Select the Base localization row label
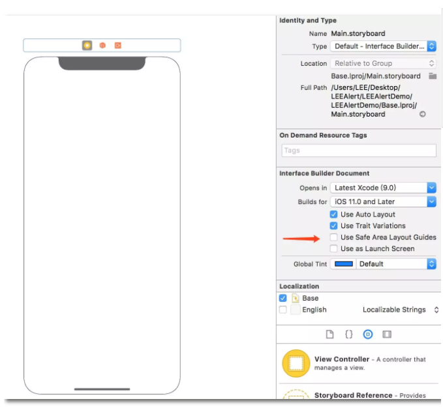Viewport: 443px width, 414px height. (x=310, y=298)
